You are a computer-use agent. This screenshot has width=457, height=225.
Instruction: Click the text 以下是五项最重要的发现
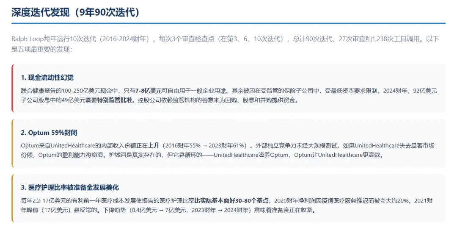(225, 44)
